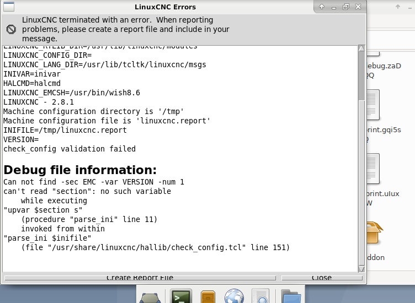Click the 'VERSION=' line
Viewport: 415px width, 303px height.
coord(21,139)
